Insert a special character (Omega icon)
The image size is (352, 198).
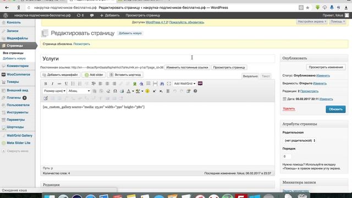(115, 91)
